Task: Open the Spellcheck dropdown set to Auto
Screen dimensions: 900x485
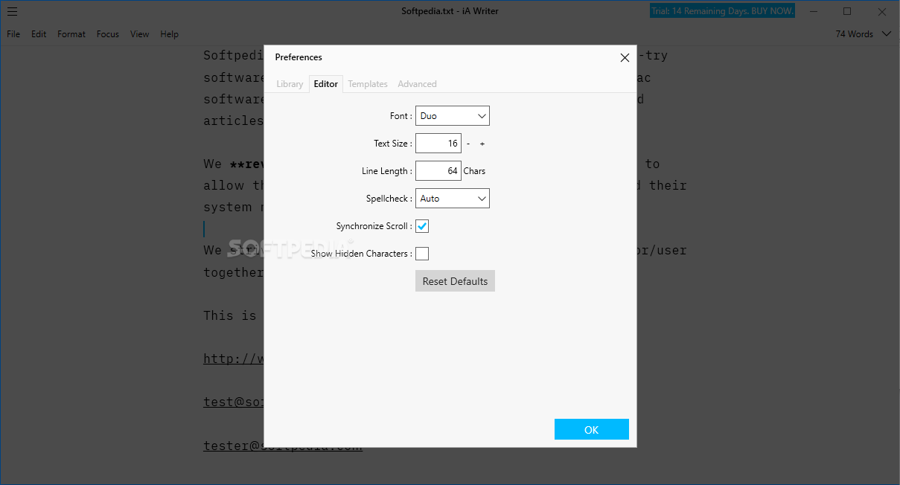Action: coord(453,199)
